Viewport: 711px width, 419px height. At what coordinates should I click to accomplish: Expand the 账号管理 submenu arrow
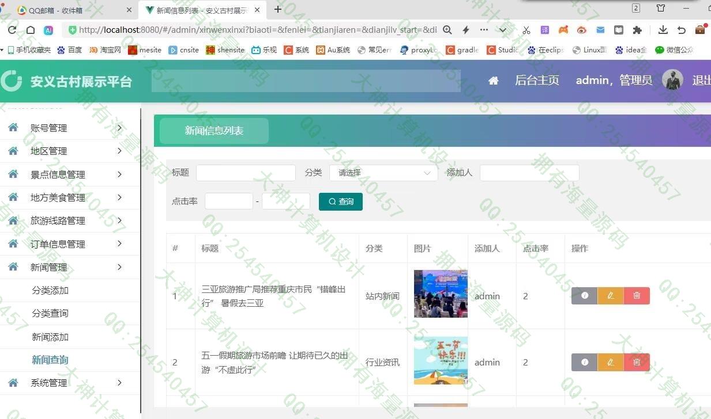point(119,128)
